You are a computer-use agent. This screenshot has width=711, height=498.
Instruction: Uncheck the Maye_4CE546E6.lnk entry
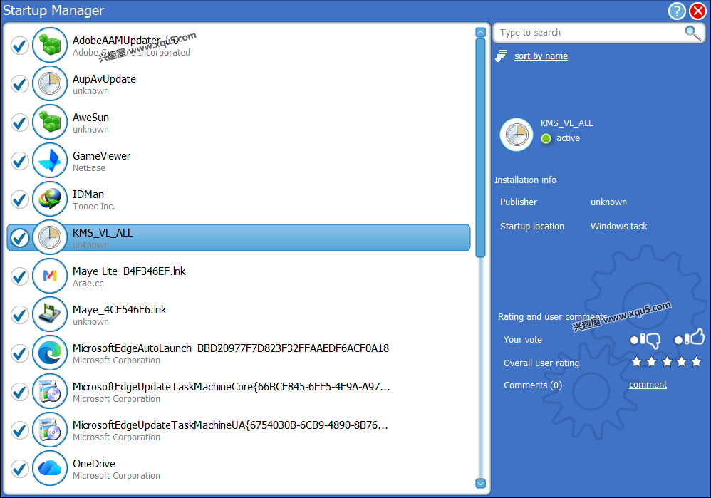[x=19, y=314]
